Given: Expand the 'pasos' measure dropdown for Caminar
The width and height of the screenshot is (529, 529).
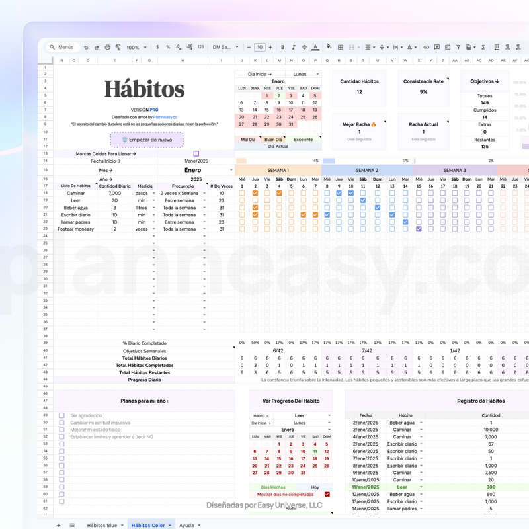Looking at the screenshot, I should [x=153, y=193].
